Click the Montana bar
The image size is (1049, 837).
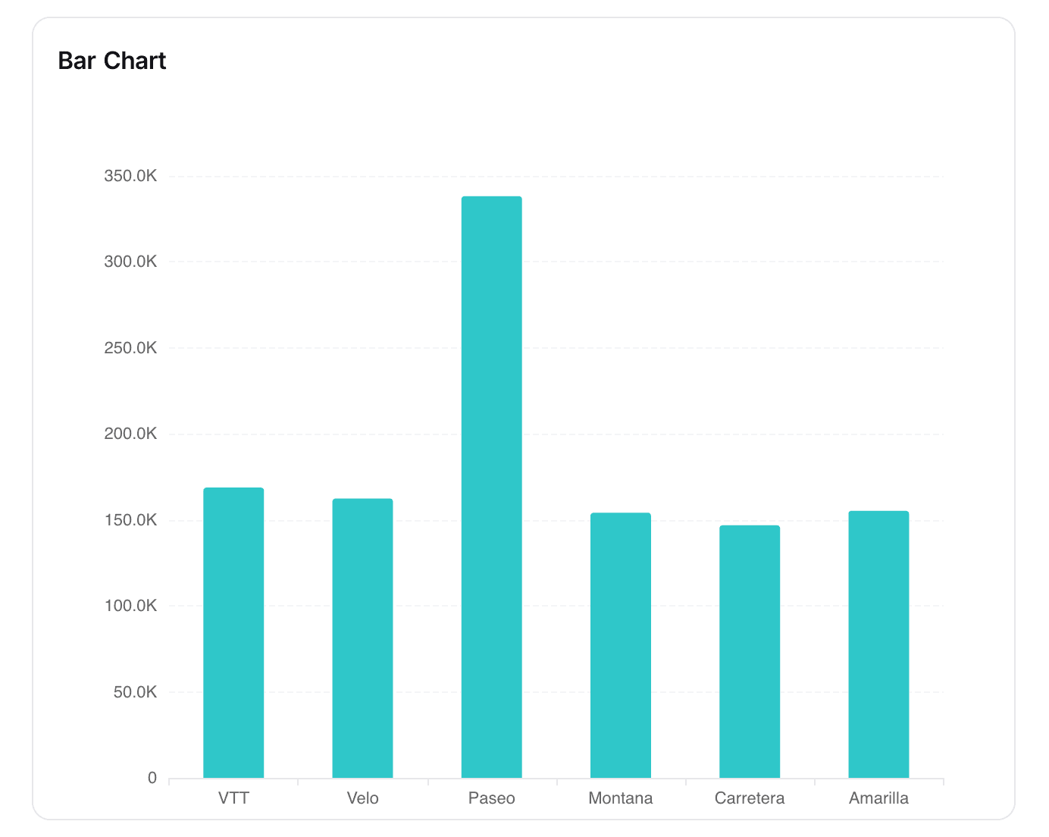pos(621,644)
